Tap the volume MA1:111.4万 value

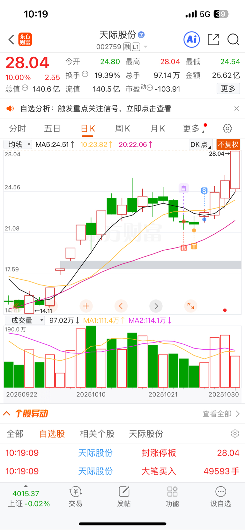point(104,320)
